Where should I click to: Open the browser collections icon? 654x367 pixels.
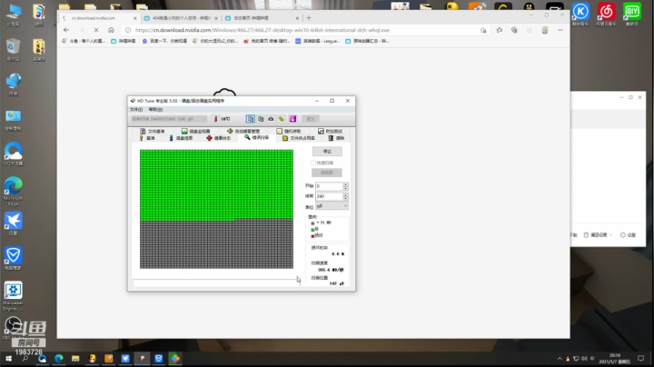[514, 30]
